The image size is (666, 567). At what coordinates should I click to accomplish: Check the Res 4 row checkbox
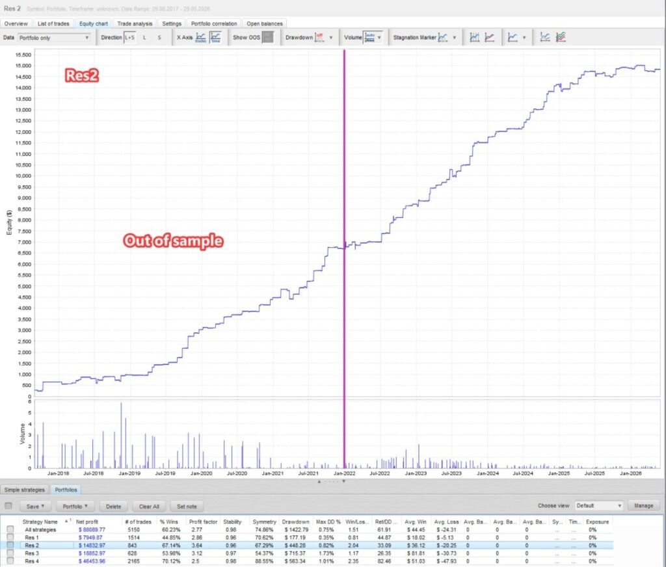pyautogui.click(x=10, y=561)
